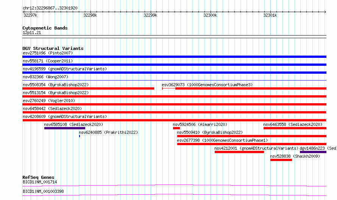Click the BICD1|NM_001714 gene track line
Image resolution: width=337 pixels, height=200 pixels.
(x=174, y=185)
